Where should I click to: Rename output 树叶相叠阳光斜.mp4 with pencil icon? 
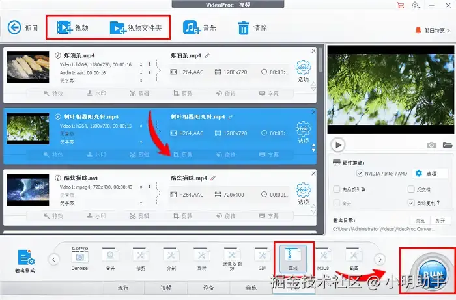[x=231, y=116]
